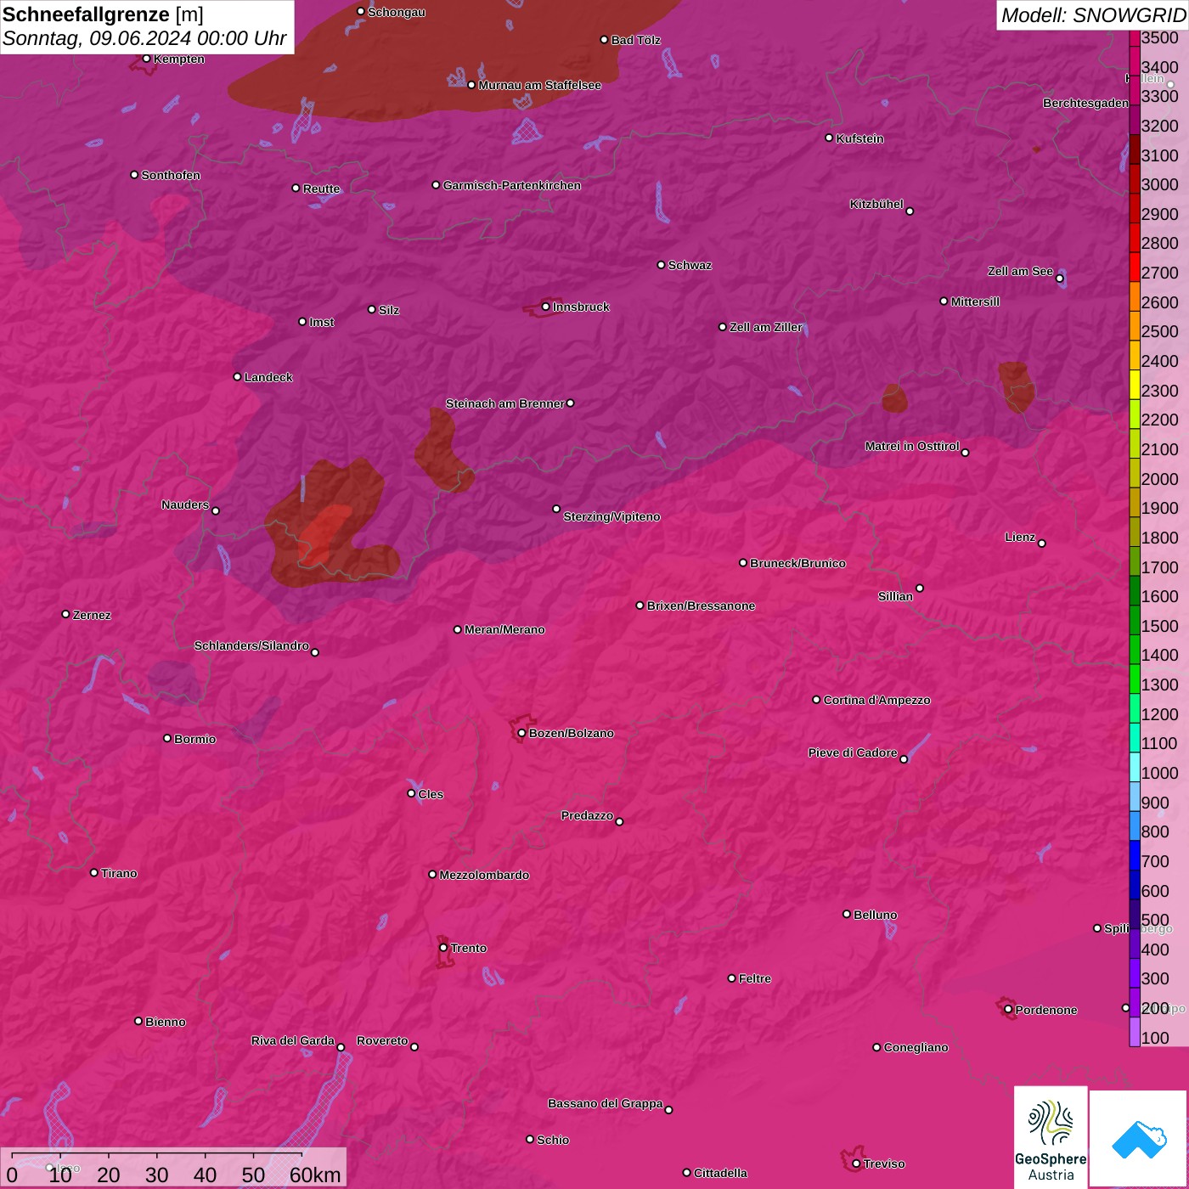
Task: Click the Pieve di Cadore label
Action: click(853, 752)
